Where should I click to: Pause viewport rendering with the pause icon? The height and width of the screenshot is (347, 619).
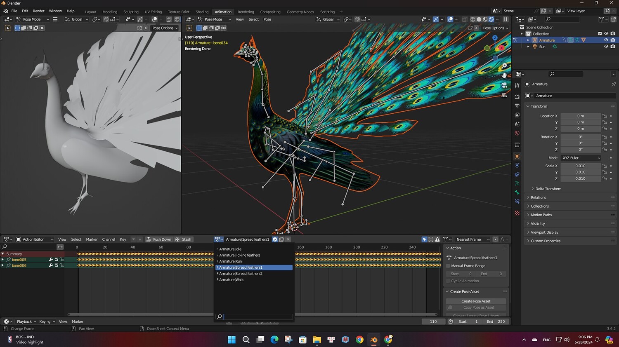click(506, 19)
